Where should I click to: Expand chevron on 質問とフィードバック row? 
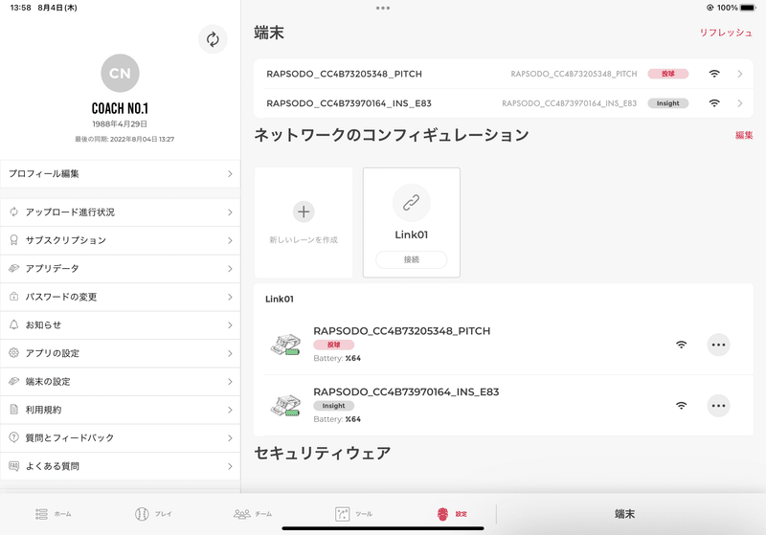(x=230, y=438)
